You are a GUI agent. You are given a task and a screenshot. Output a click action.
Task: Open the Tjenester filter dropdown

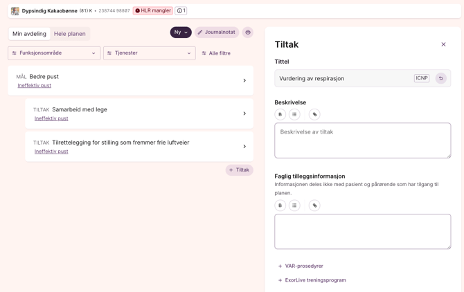tap(150, 53)
